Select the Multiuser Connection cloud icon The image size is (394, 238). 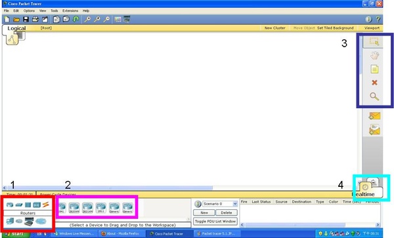(x=41, y=221)
